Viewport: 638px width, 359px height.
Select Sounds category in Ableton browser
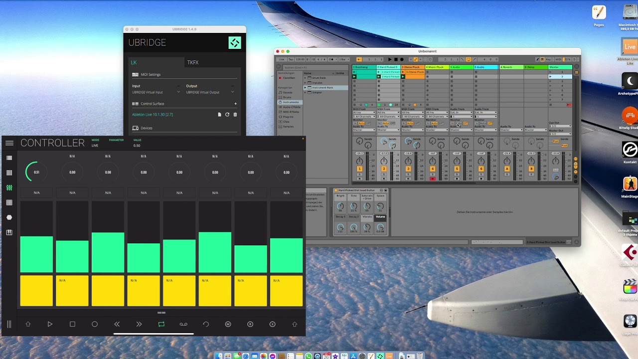coord(288,92)
